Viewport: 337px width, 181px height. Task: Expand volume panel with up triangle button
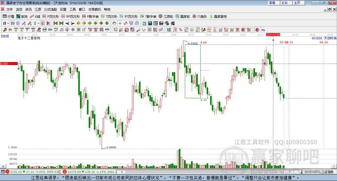[x=3, y=166]
